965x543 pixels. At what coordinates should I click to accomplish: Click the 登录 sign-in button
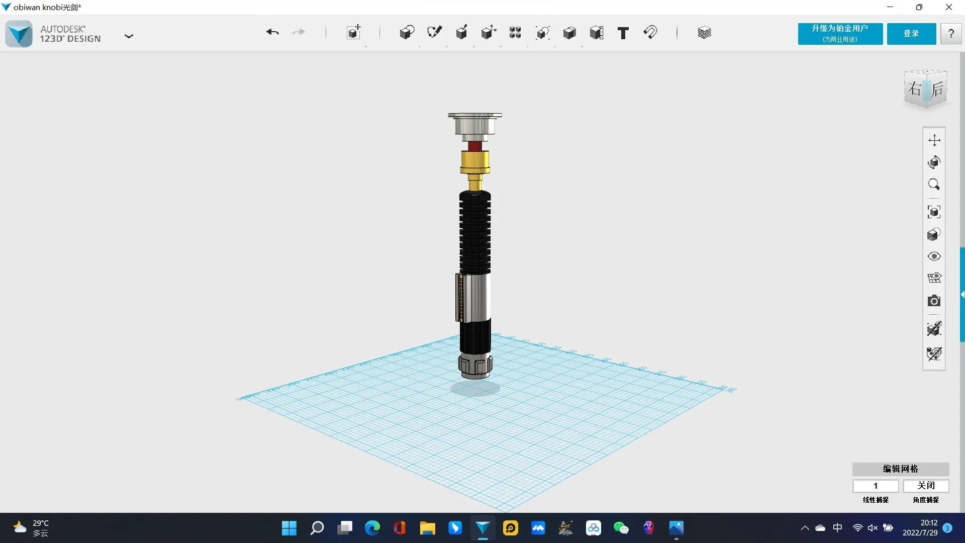click(911, 34)
